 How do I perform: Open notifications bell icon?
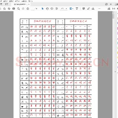coord(111,4)
